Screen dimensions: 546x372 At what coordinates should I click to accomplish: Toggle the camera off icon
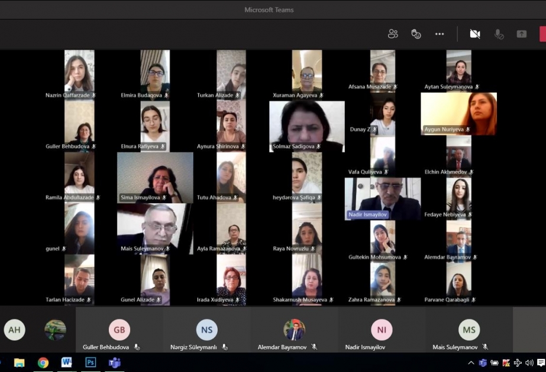(475, 34)
